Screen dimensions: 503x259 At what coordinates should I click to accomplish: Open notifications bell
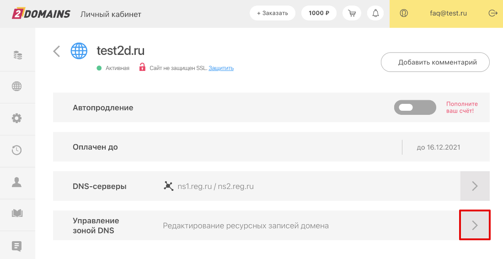375,13
